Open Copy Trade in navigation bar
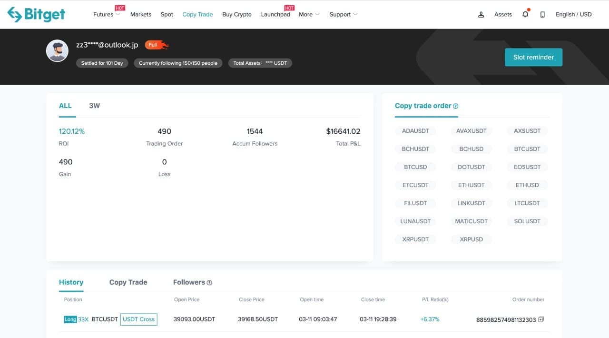This screenshot has height=338, width=609. coord(197,14)
